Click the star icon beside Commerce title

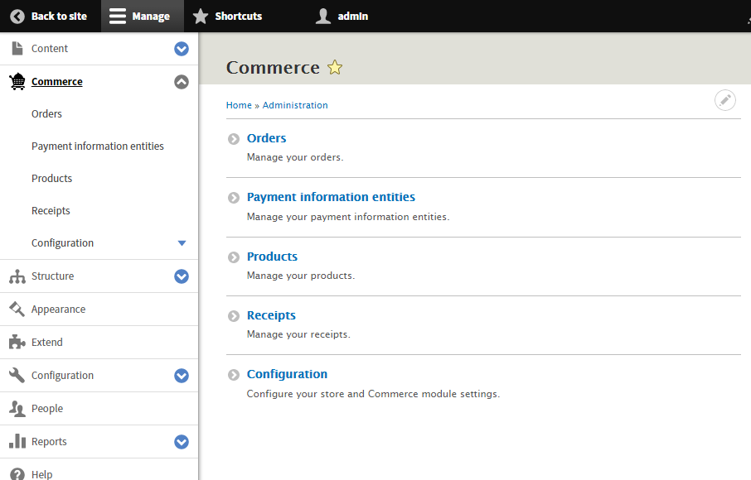pyautogui.click(x=335, y=68)
